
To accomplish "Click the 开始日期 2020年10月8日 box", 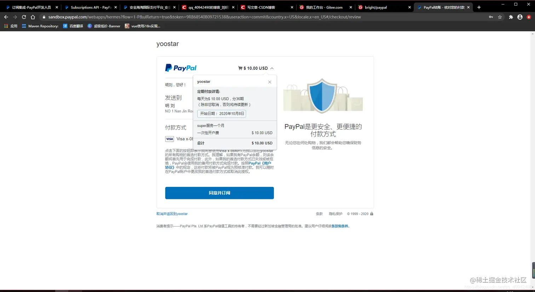I will [x=222, y=114].
